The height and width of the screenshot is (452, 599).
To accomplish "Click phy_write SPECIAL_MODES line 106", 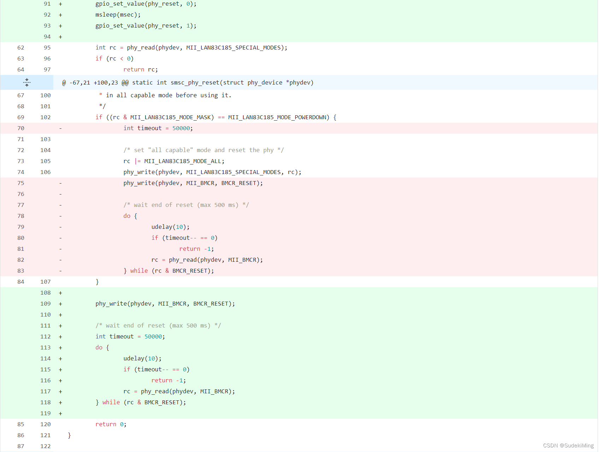I will click(x=212, y=172).
